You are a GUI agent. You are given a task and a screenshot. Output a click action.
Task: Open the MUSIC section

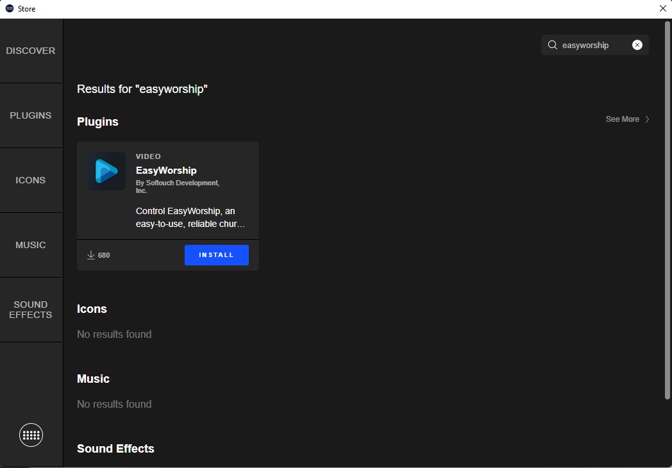pyautogui.click(x=31, y=245)
